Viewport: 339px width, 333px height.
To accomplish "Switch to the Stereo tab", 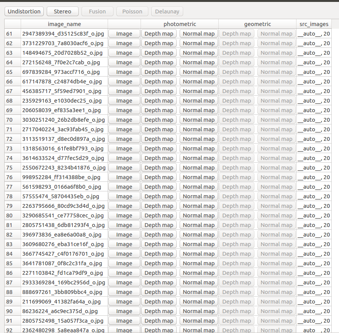I will [x=62, y=11].
